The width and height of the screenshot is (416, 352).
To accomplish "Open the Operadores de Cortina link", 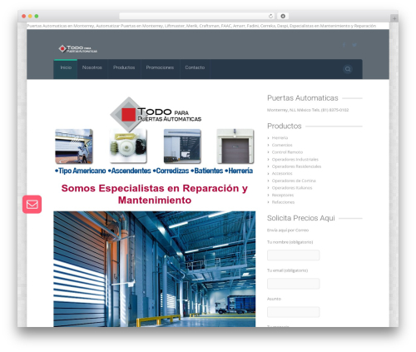I will pos(294,181).
